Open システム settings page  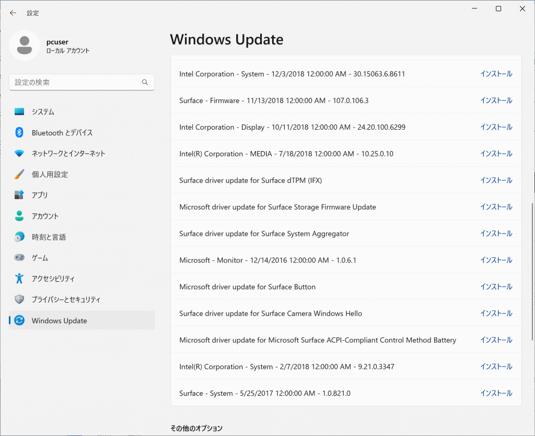[x=82, y=112]
